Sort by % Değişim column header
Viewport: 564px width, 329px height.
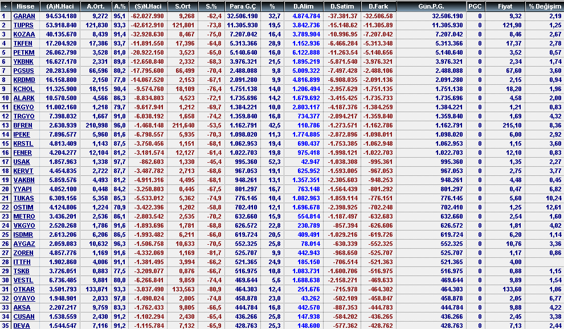[545, 6]
